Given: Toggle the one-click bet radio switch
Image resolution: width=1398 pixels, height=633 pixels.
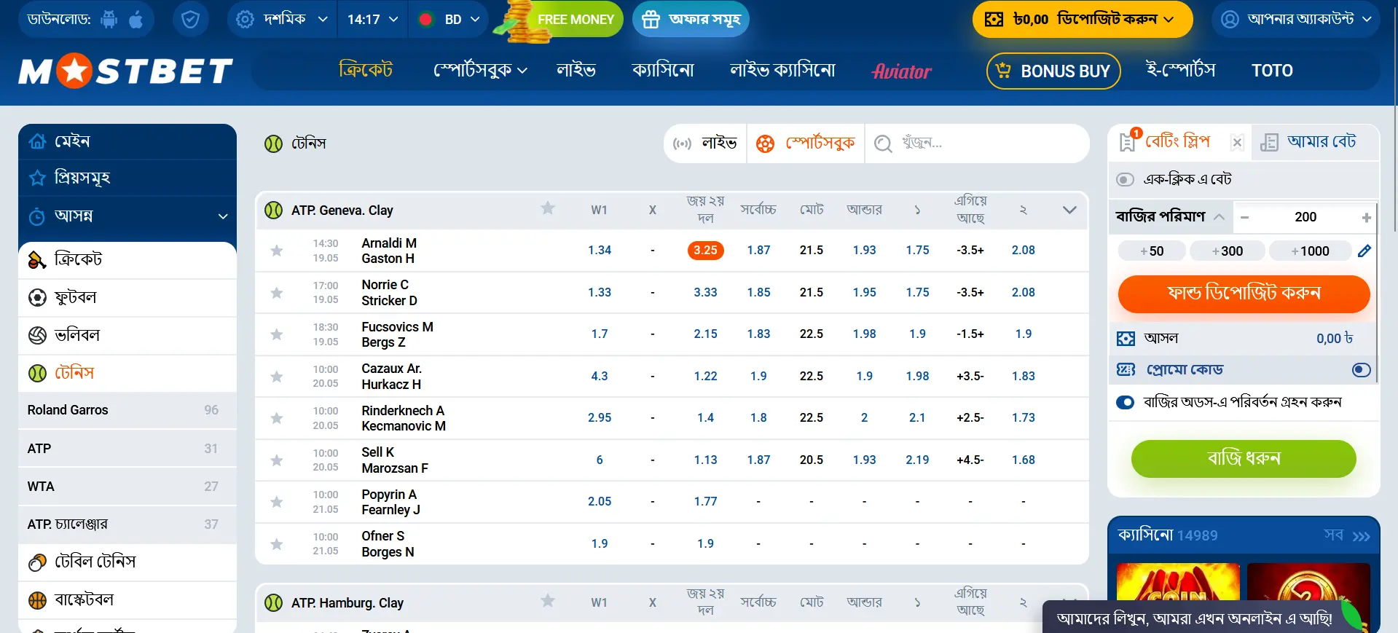Looking at the screenshot, I should 1125,179.
